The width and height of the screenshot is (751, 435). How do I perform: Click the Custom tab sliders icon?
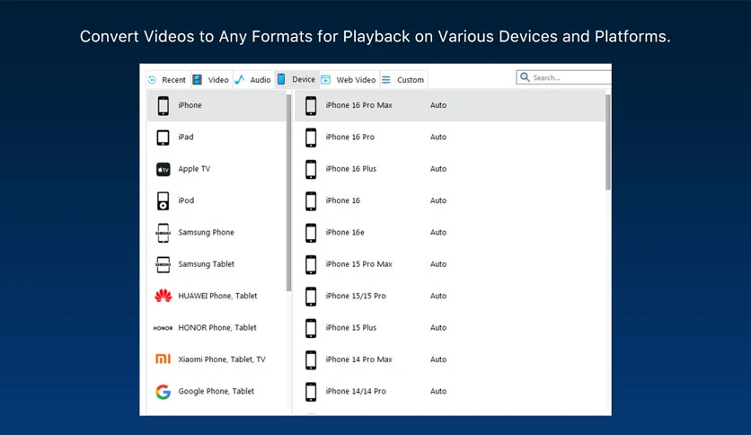[386, 79]
